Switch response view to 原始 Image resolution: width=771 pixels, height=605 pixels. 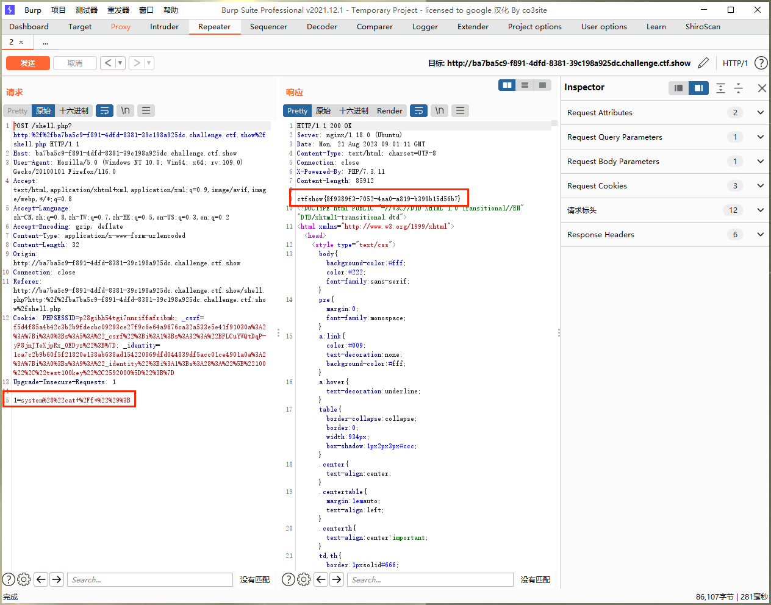point(323,110)
